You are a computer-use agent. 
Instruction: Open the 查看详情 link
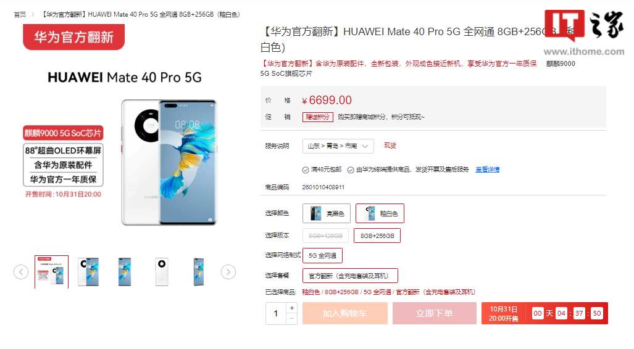(x=487, y=170)
